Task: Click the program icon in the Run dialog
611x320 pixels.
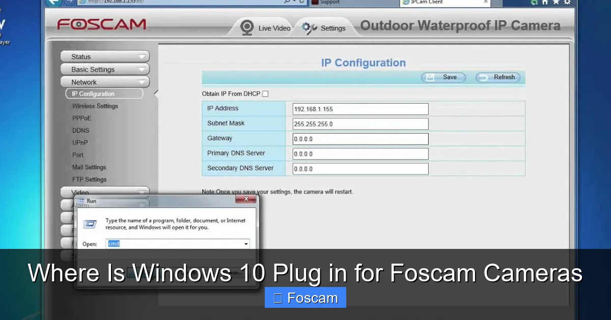Action: coord(90,224)
